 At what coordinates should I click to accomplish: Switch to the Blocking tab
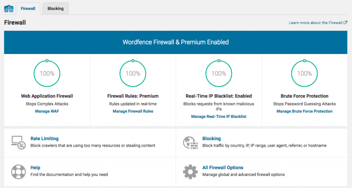(x=55, y=9)
